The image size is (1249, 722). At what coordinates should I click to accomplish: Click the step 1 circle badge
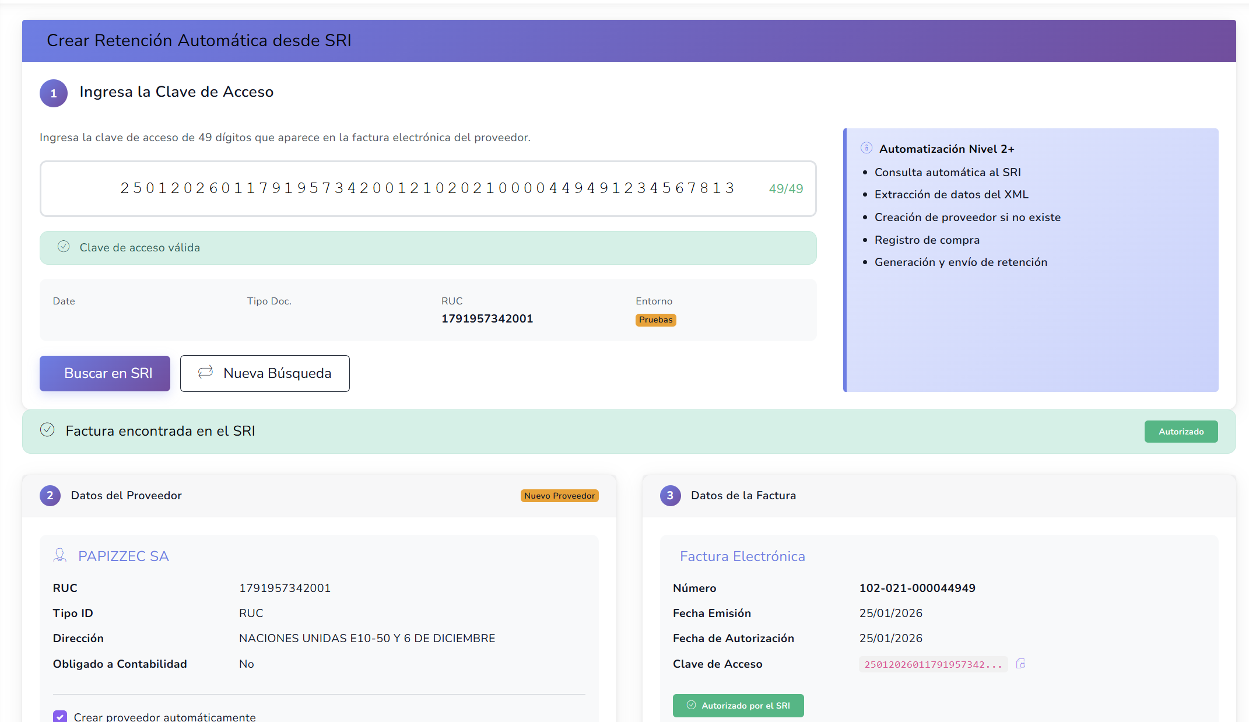click(x=54, y=93)
